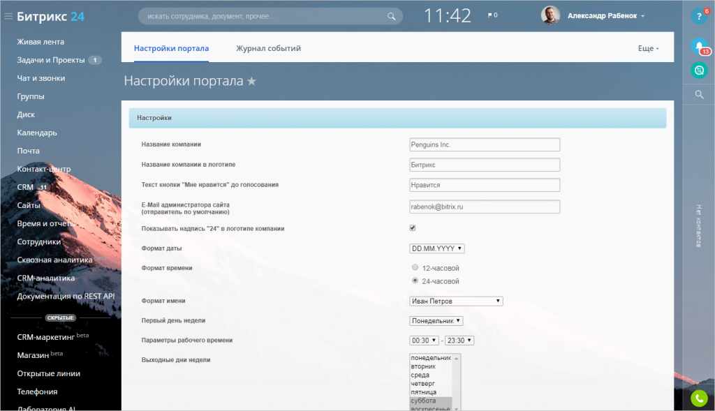This screenshot has width=715, height=411.
Task: Expand the user menu arrow by Александр Рабенок
Action: click(x=643, y=16)
